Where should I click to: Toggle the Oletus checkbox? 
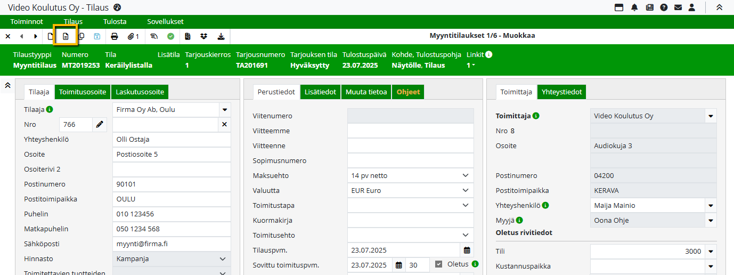pos(439,264)
